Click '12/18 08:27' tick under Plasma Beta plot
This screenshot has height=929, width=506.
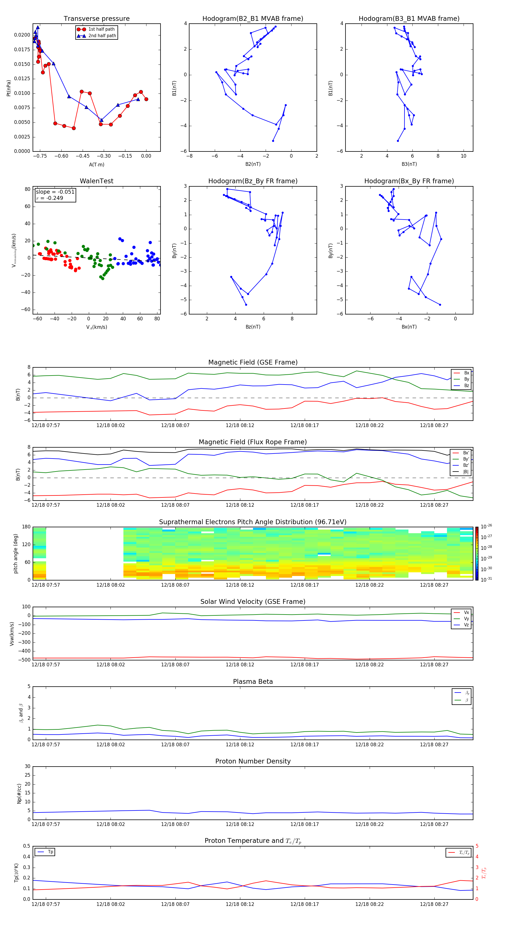[x=434, y=745]
